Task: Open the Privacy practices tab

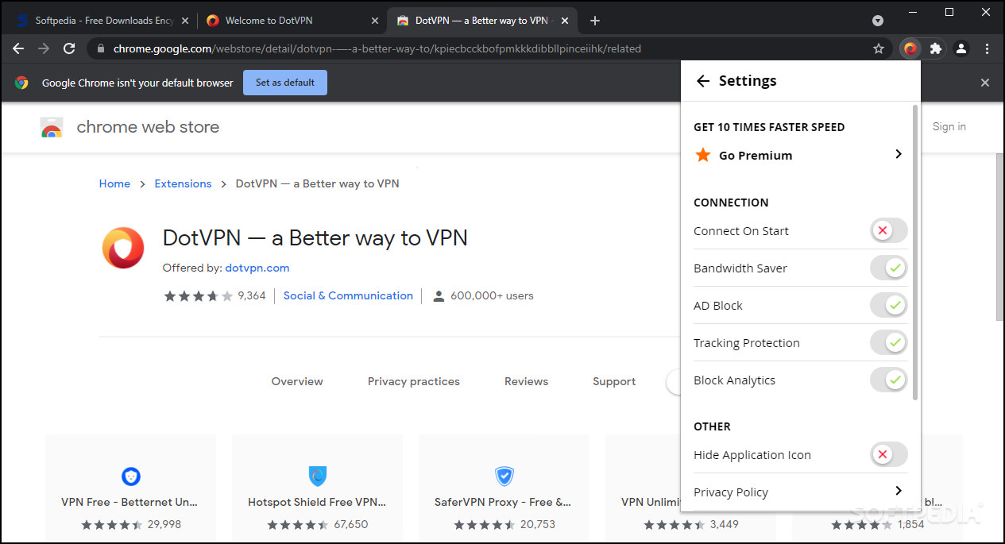Action: (413, 382)
